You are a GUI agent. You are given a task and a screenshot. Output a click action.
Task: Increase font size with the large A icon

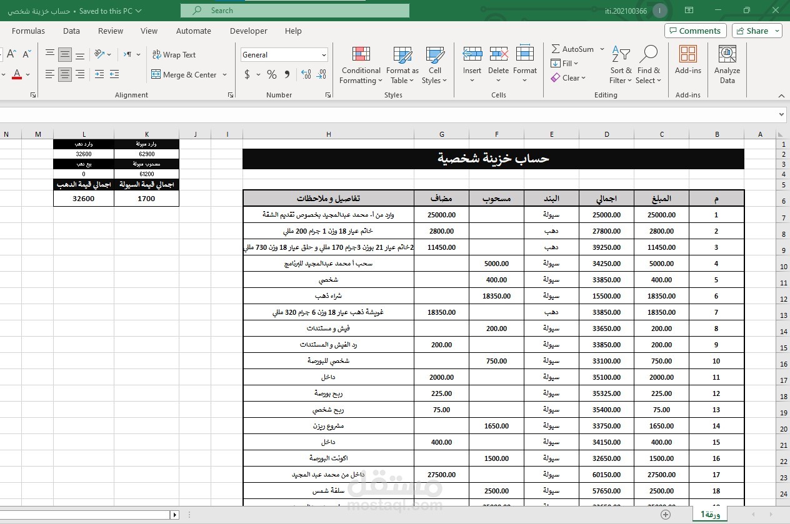11,54
